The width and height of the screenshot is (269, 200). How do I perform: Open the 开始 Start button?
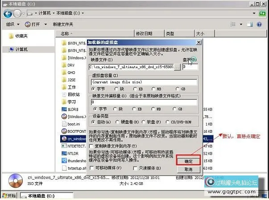click(9, 196)
